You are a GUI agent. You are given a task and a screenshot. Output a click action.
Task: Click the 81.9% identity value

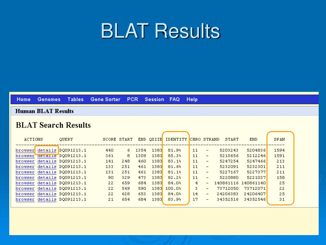tap(174, 150)
